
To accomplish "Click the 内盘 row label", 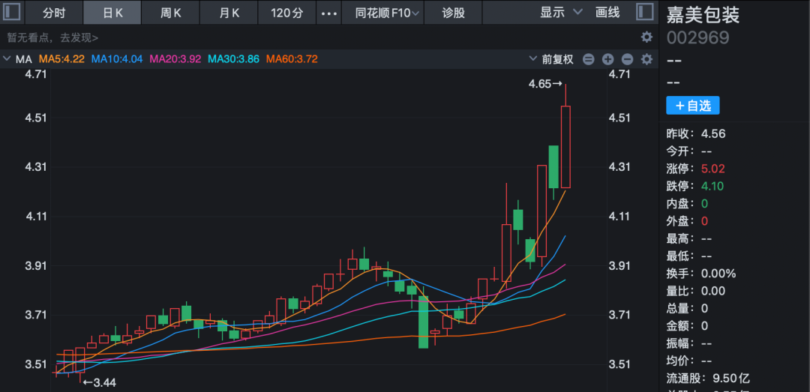I will [681, 203].
